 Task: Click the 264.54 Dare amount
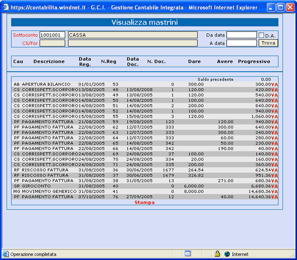(x=196, y=170)
